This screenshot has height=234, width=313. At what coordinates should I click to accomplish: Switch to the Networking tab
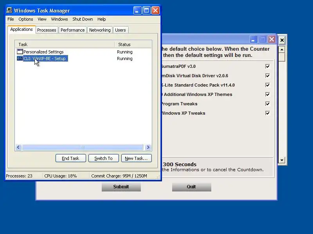[100, 30]
